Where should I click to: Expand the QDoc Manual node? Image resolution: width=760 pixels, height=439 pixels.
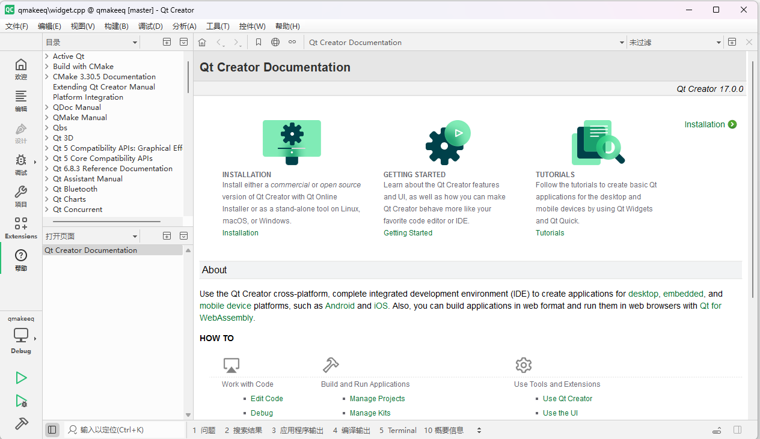[x=47, y=107]
